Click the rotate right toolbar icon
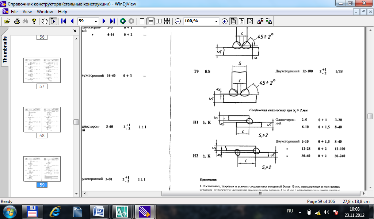This screenshot has width=374, height=219. click(269, 21)
